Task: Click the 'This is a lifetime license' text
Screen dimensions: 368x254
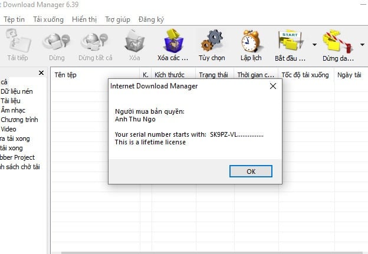Action: (150, 142)
